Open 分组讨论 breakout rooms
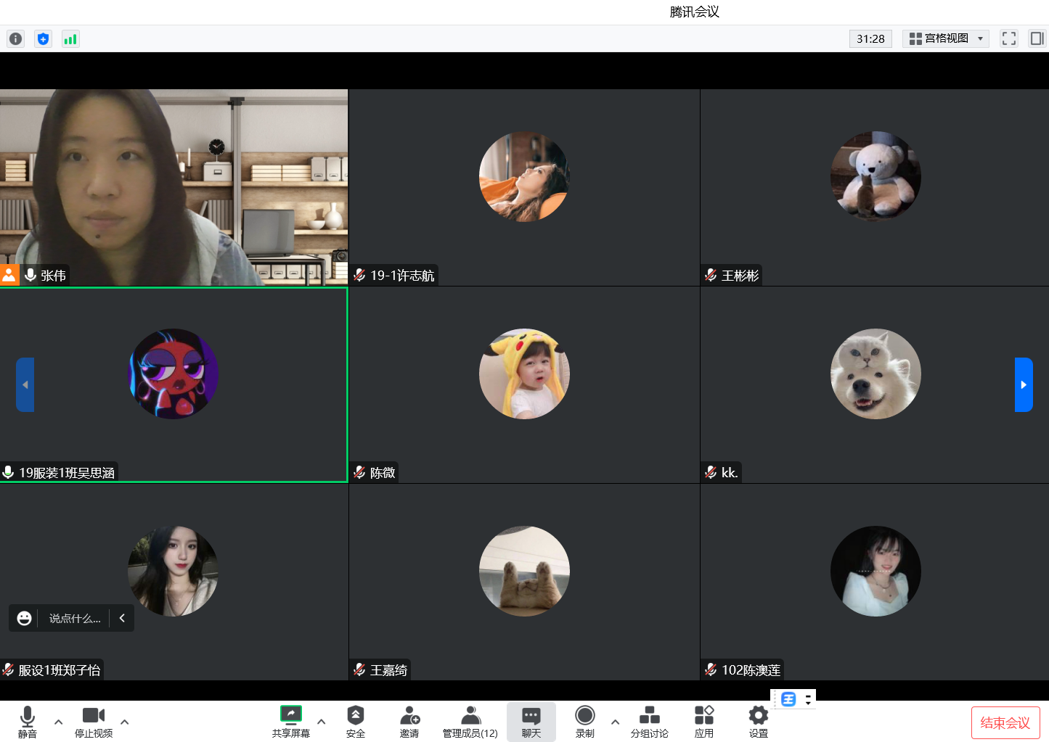The image size is (1049, 742). coord(650,722)
